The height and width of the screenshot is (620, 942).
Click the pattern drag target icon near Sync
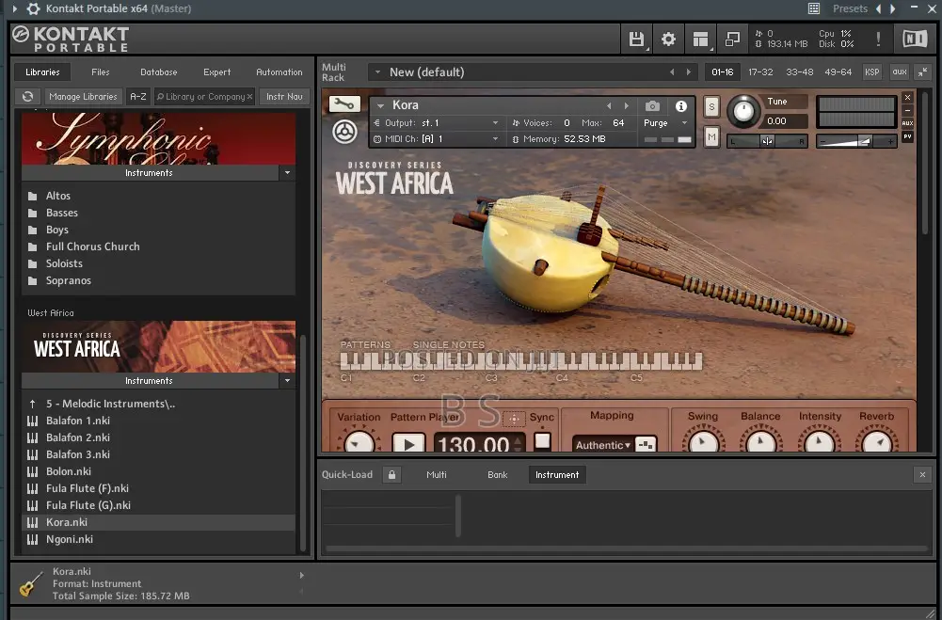tap(514, 419)
